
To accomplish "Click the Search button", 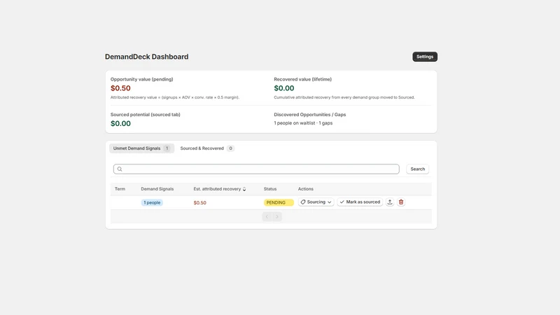I will 417,169.
